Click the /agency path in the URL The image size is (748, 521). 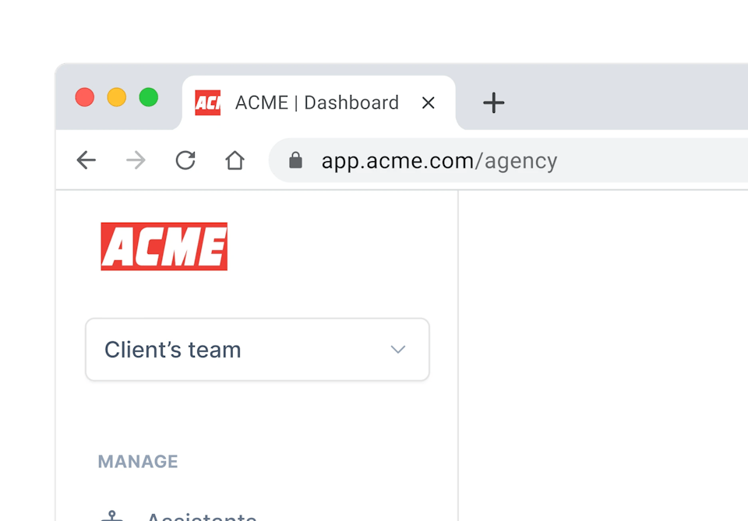[x=516, y=161]
